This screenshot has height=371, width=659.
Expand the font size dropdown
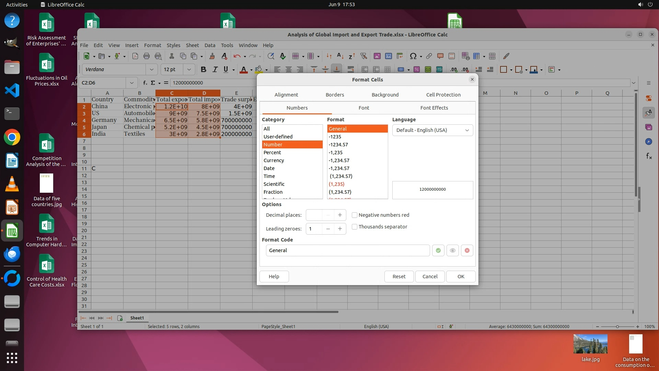point(189,69)
